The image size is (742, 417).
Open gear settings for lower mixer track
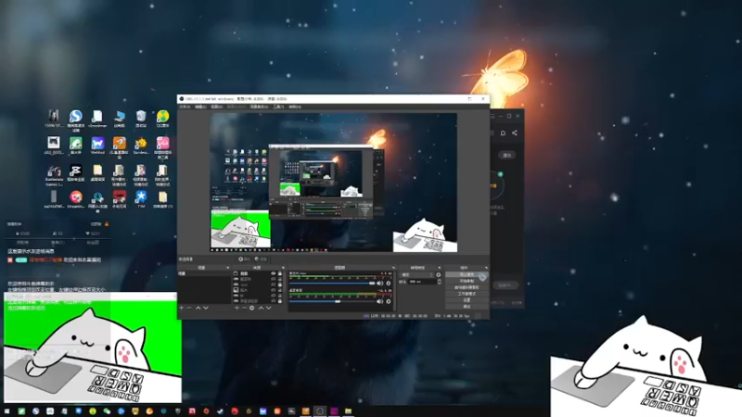pyautogui.click(x=389, y=302)
